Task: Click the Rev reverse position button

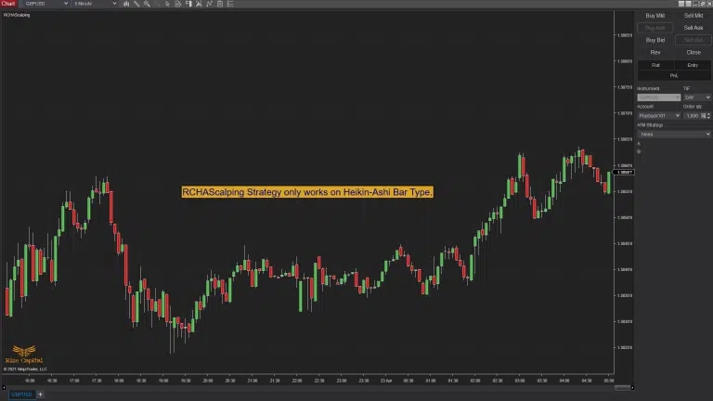Action: pos(655,53)
